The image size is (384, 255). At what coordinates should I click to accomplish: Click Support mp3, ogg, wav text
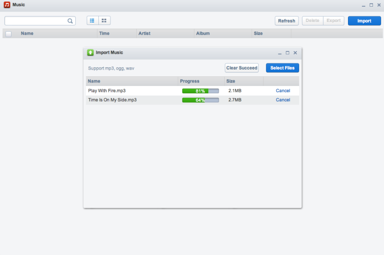point(111,68)
